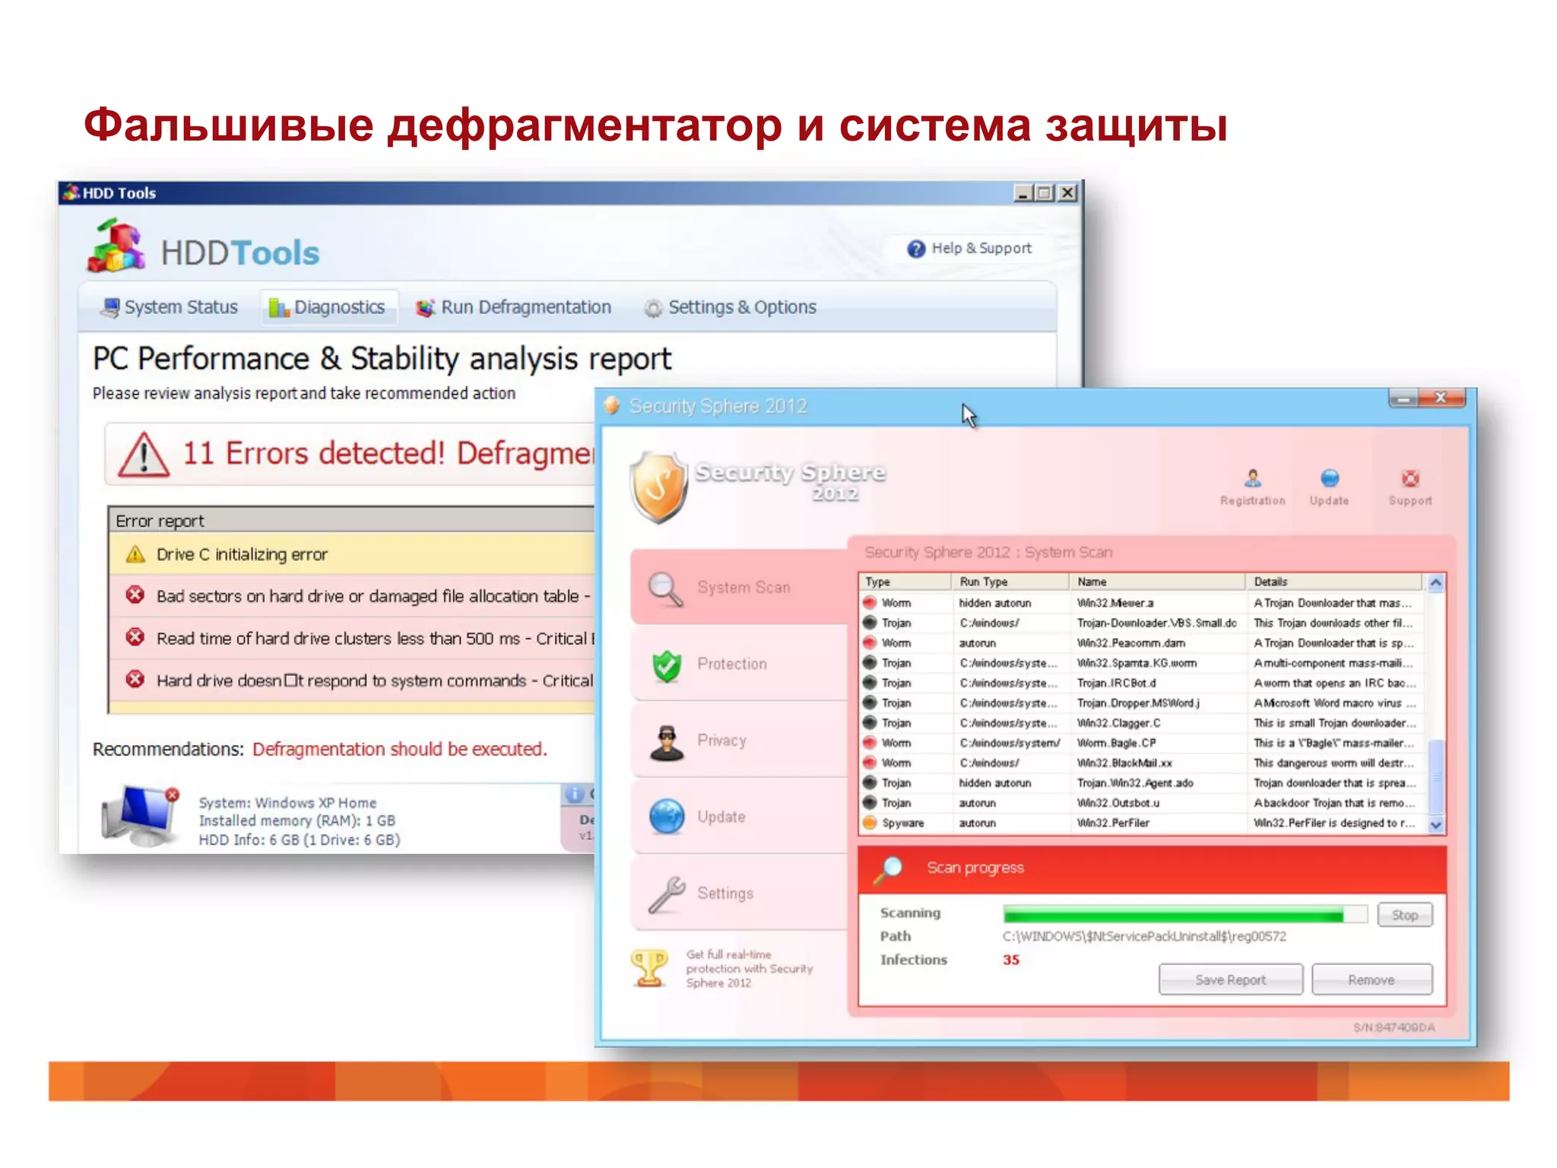Viewport: 1557px width, 1168px height.
Task: Click the computer monitor icon near system info
Action: pyautogui.click(x=140, y=817)
